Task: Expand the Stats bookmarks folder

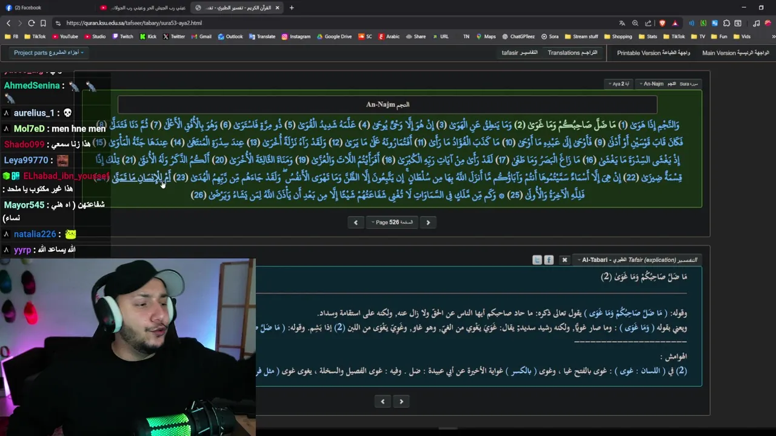Action: 648,36
